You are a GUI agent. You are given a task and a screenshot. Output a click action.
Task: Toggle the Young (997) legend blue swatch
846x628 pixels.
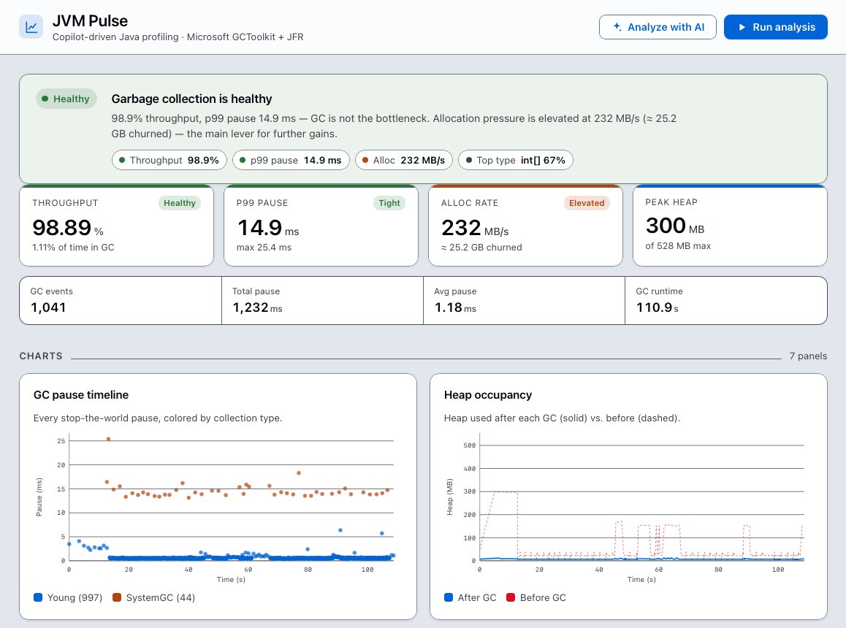38,597
